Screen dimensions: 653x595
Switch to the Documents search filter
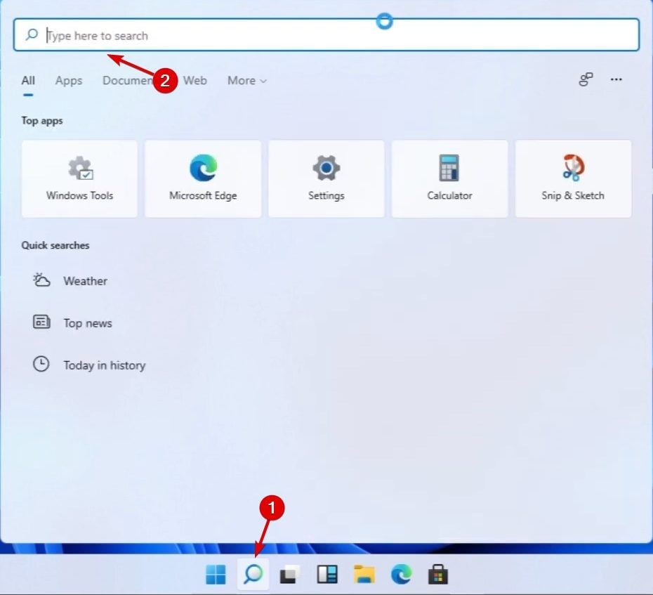pos(128,80)
